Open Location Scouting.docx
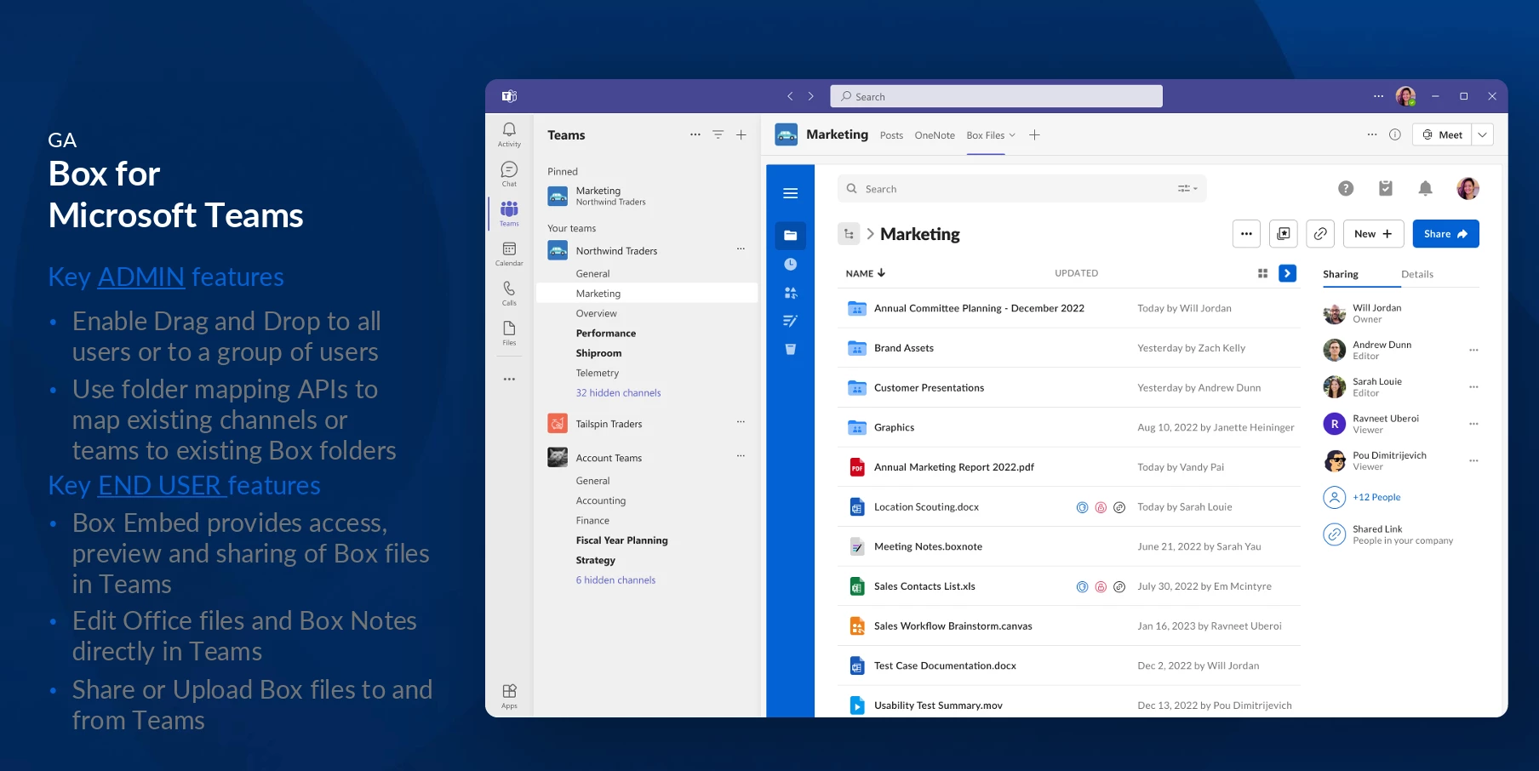Viewport: 1539px width, 771px height. click(926, 507)
